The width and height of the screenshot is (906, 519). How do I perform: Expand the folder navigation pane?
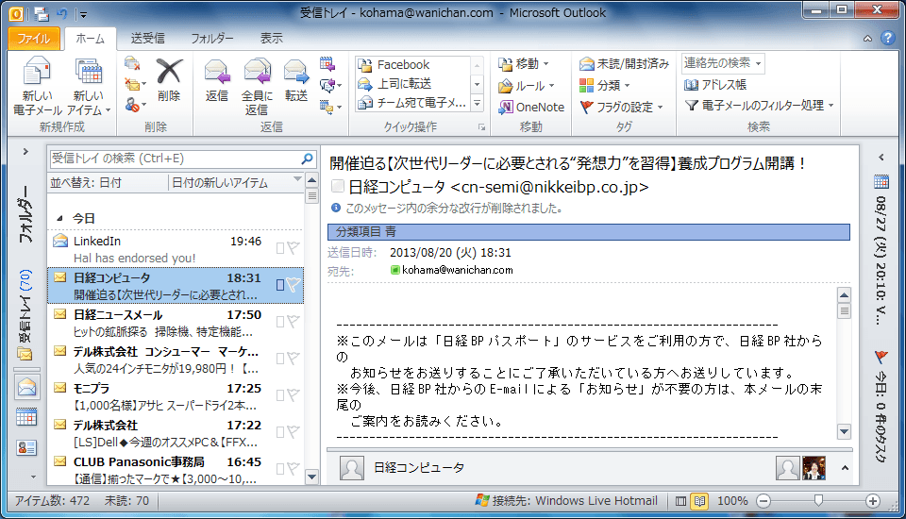pyautogui.click(x=25, y=152)
